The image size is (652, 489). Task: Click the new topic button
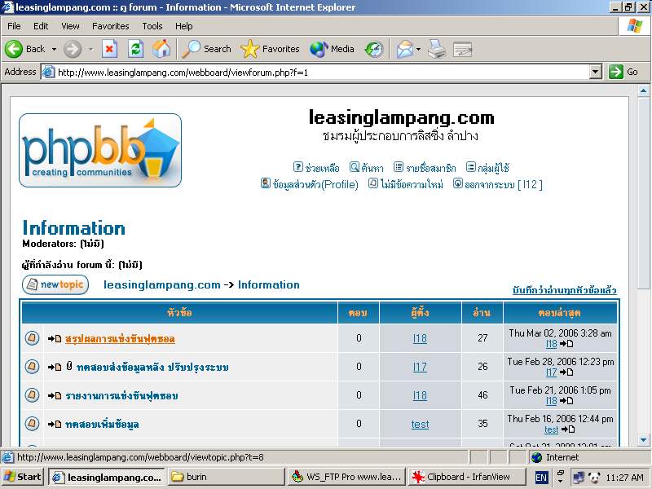(55, 284)
